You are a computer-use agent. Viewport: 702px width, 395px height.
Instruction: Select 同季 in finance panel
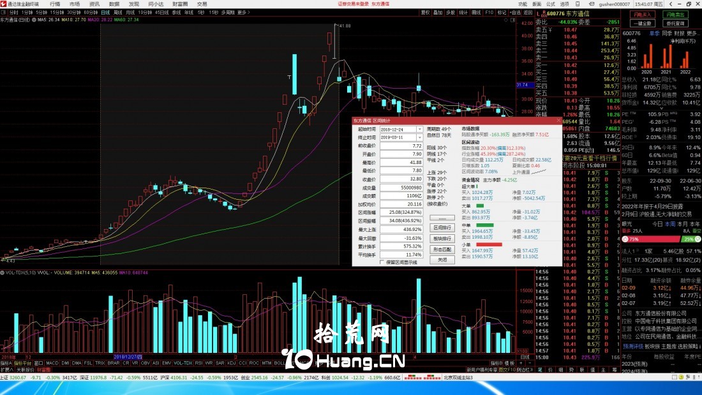667,34
